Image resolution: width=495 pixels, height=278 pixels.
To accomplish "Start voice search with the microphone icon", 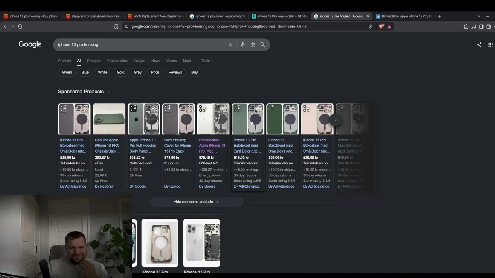I will (x=242, y=45).
